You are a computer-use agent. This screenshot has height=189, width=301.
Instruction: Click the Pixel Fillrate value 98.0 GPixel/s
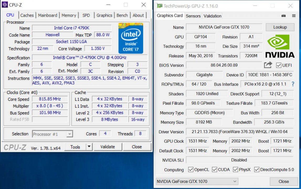tap(203, 103)
